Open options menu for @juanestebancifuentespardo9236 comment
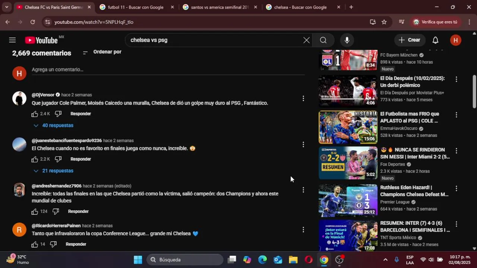This screenshot has height=268, width=477. (x=303, y=144)
